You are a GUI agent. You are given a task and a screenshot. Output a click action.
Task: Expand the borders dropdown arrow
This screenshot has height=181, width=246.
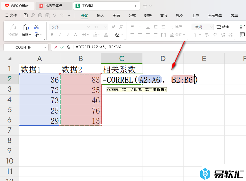pyautogui.click(x=88, y=35)
